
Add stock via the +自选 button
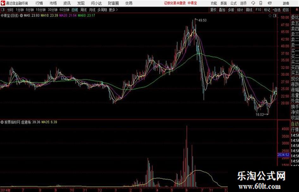point(276,10)
